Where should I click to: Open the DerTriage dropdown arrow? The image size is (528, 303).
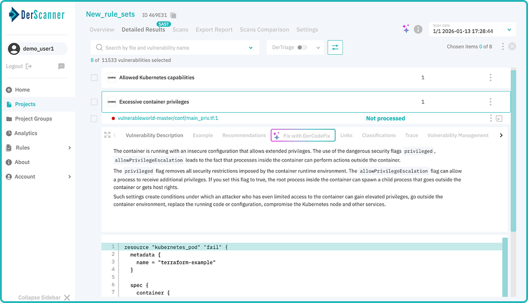click(x=318, y=48)
